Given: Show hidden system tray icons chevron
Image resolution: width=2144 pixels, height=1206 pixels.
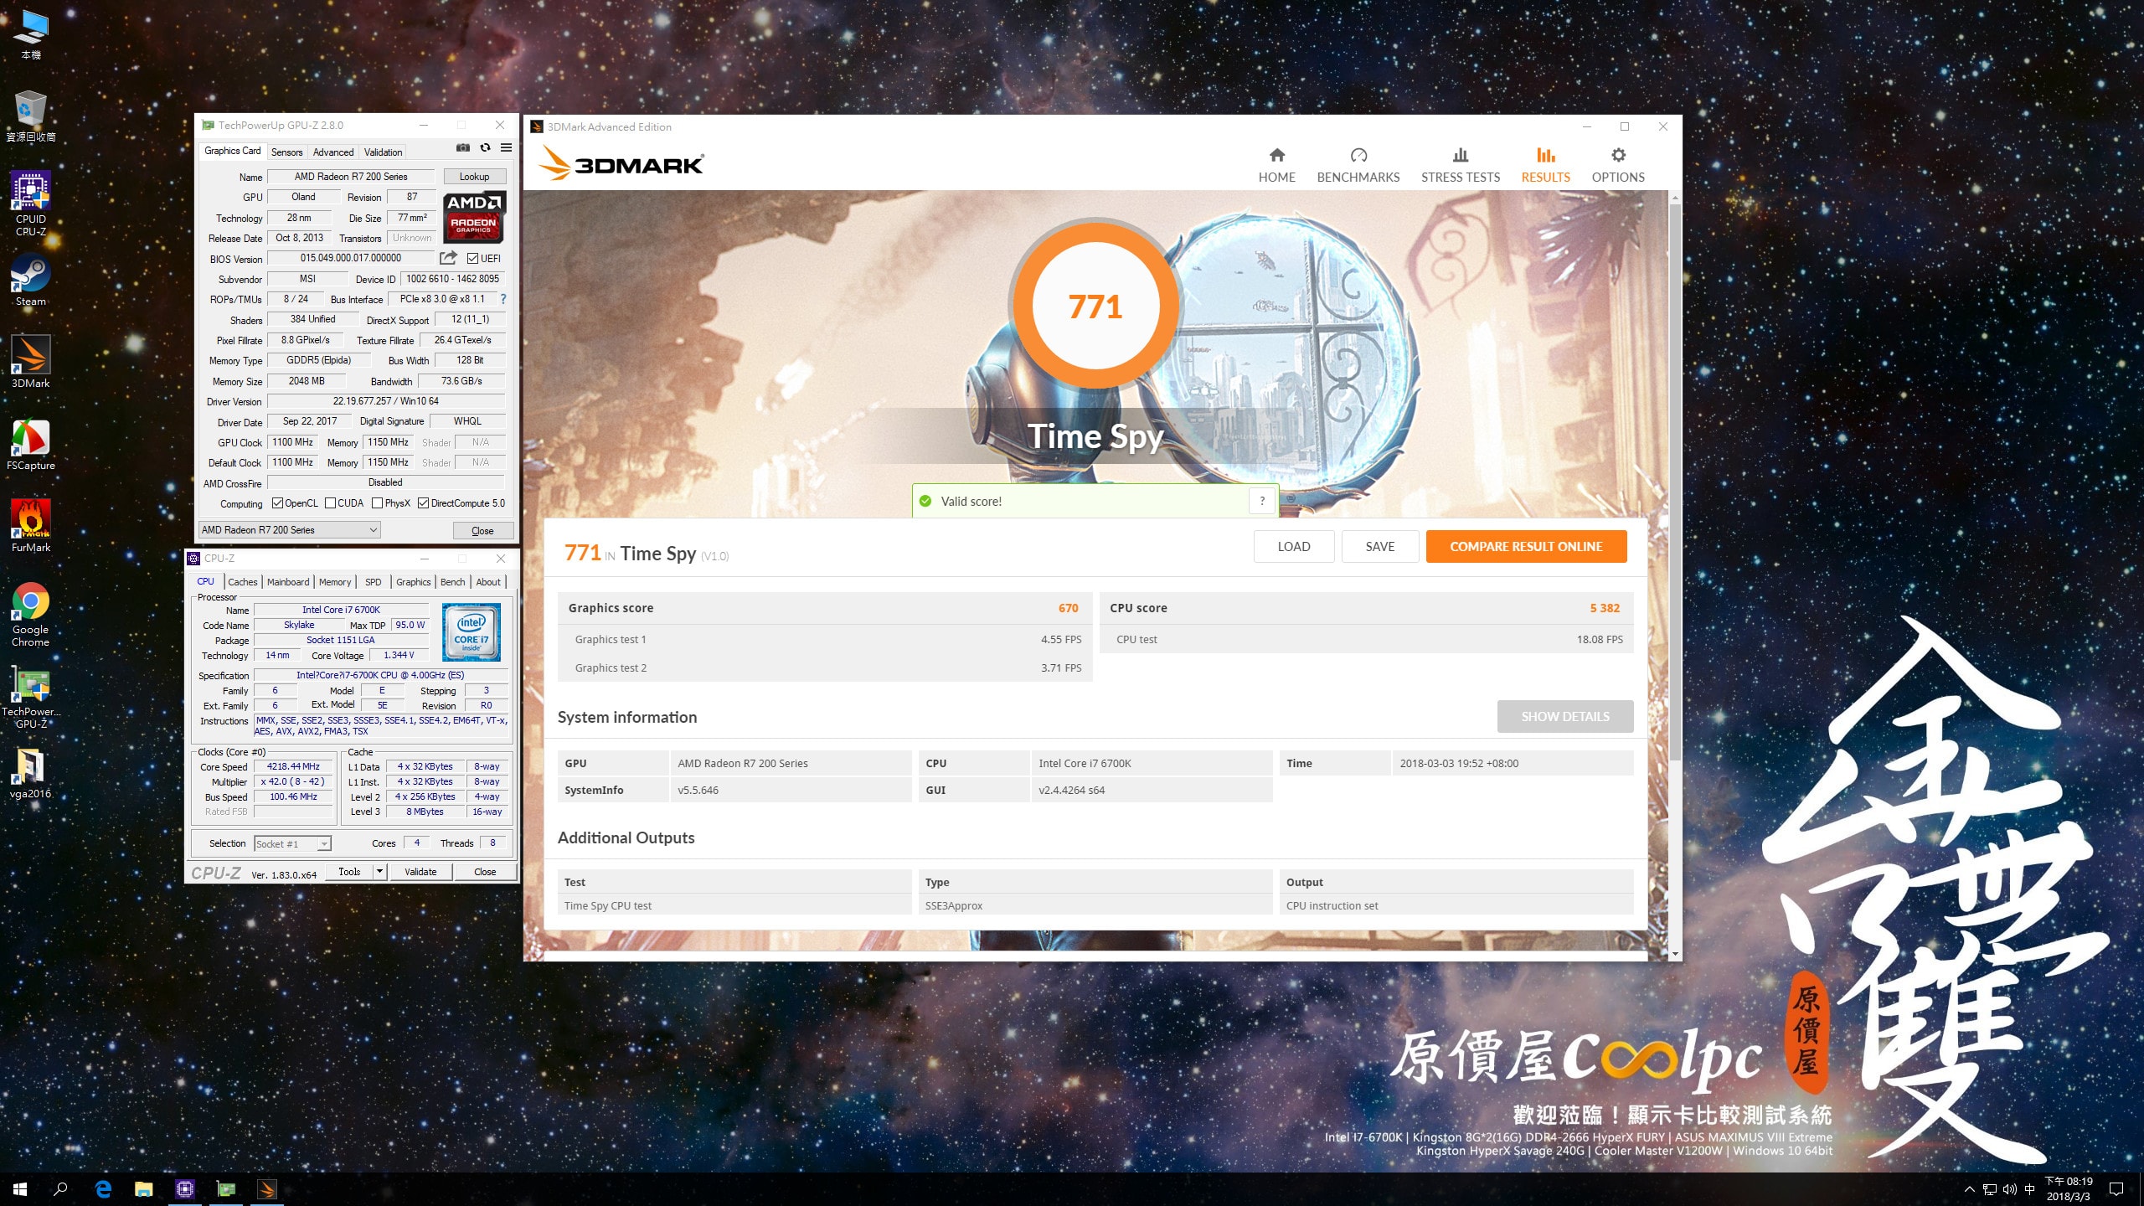Looking at the screenshot, I should (x=1970, y=1189).
